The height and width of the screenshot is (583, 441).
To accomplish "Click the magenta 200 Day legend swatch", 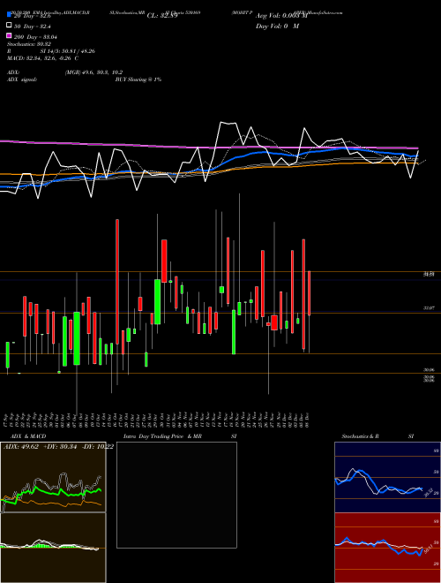I will 9,36.
